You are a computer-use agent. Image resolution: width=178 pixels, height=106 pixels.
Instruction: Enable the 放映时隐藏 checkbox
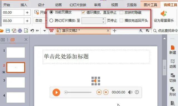coord(121,12)
